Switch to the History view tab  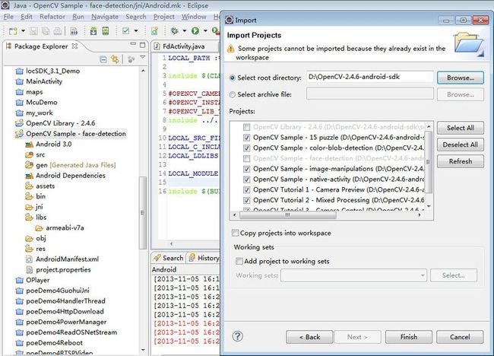point(204,258)
